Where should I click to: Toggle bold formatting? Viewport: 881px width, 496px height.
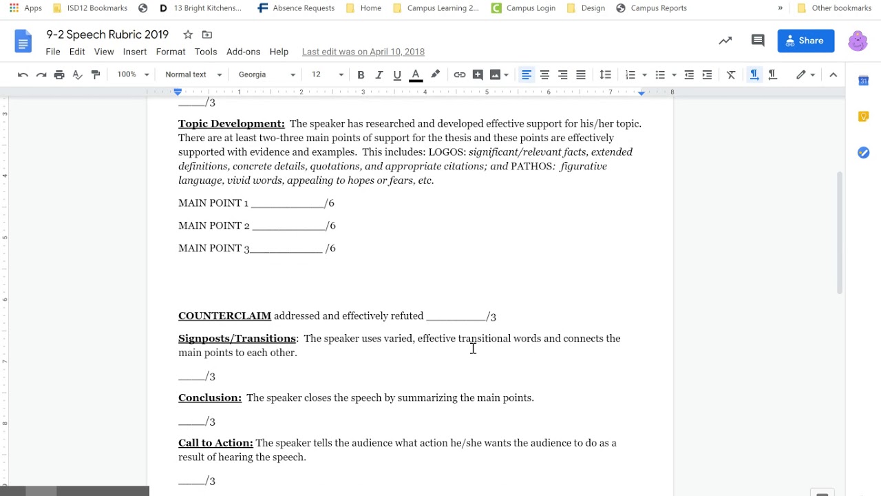pos(361,74)
